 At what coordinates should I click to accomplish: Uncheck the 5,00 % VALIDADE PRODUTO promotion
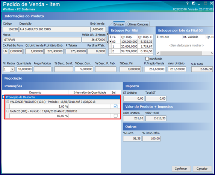coord(116,106)
